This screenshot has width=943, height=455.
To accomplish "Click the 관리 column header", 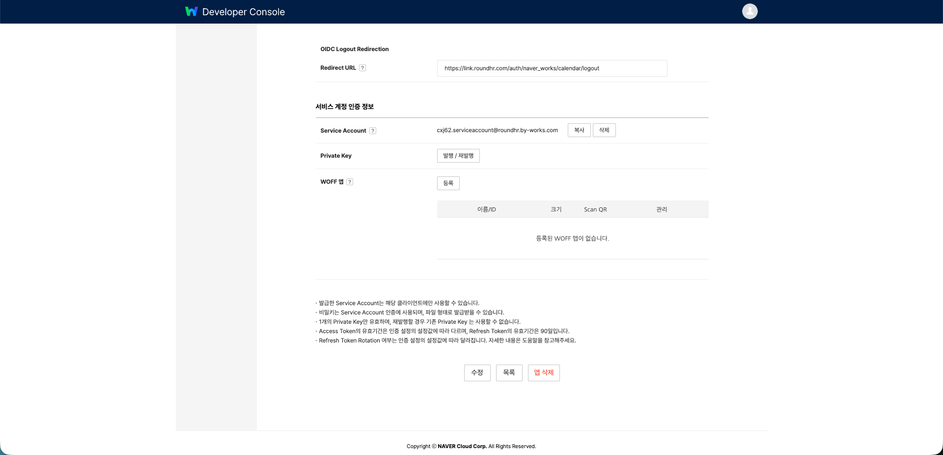I will 662,209.
